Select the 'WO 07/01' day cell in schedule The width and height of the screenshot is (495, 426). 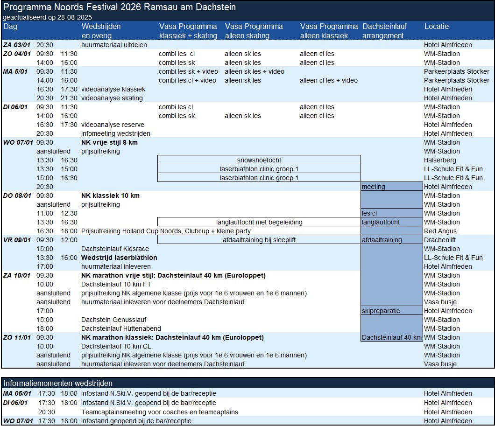[18, 142]
